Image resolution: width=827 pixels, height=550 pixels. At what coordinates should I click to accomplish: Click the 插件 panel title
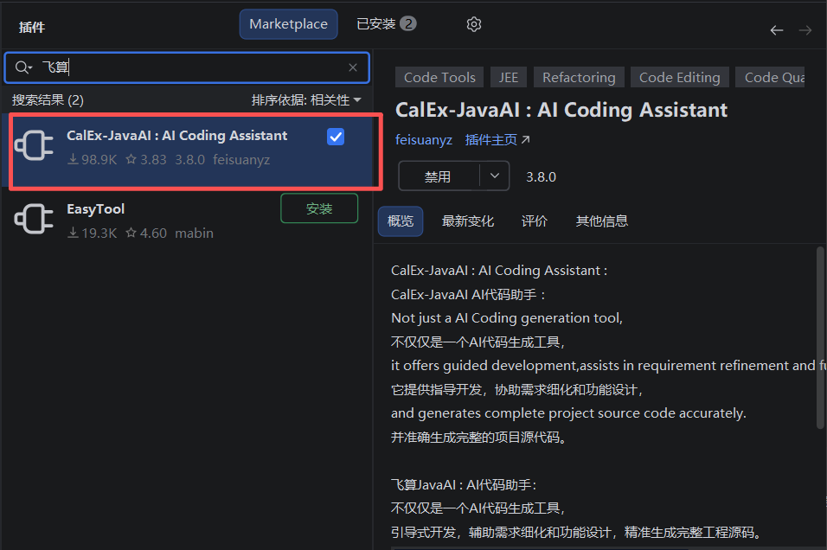tap(32, 28)
